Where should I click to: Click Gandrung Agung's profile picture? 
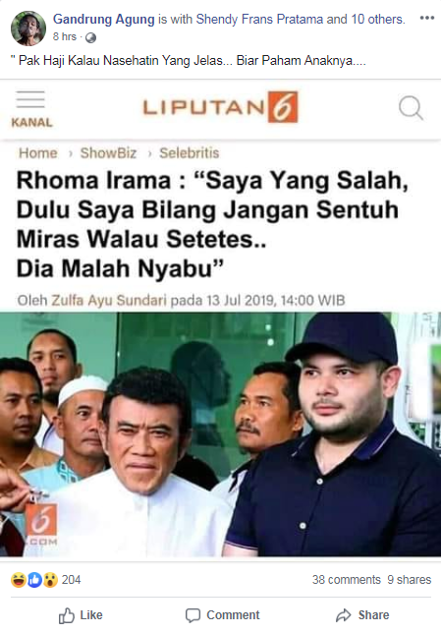tap(28, 29)
